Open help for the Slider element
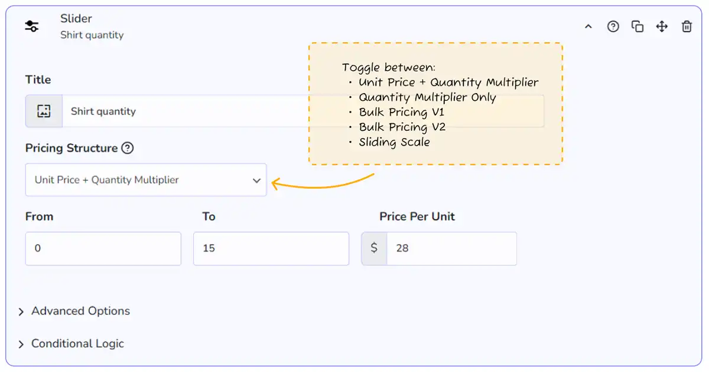Viewport: 709px width, 372px height. click(613, 27)
